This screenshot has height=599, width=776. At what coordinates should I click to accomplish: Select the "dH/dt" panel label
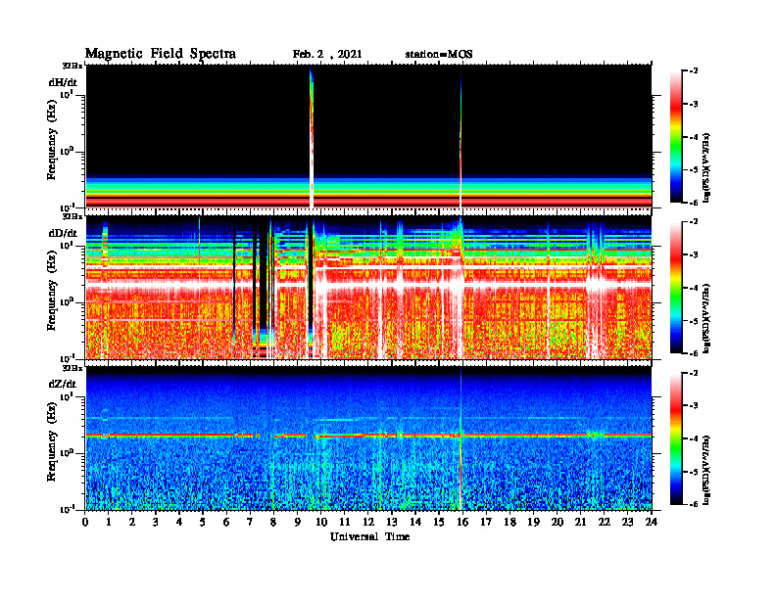pos(63,82)
